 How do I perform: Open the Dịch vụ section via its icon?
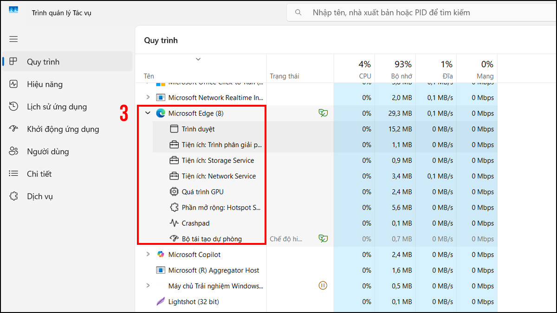coord(13,196)
